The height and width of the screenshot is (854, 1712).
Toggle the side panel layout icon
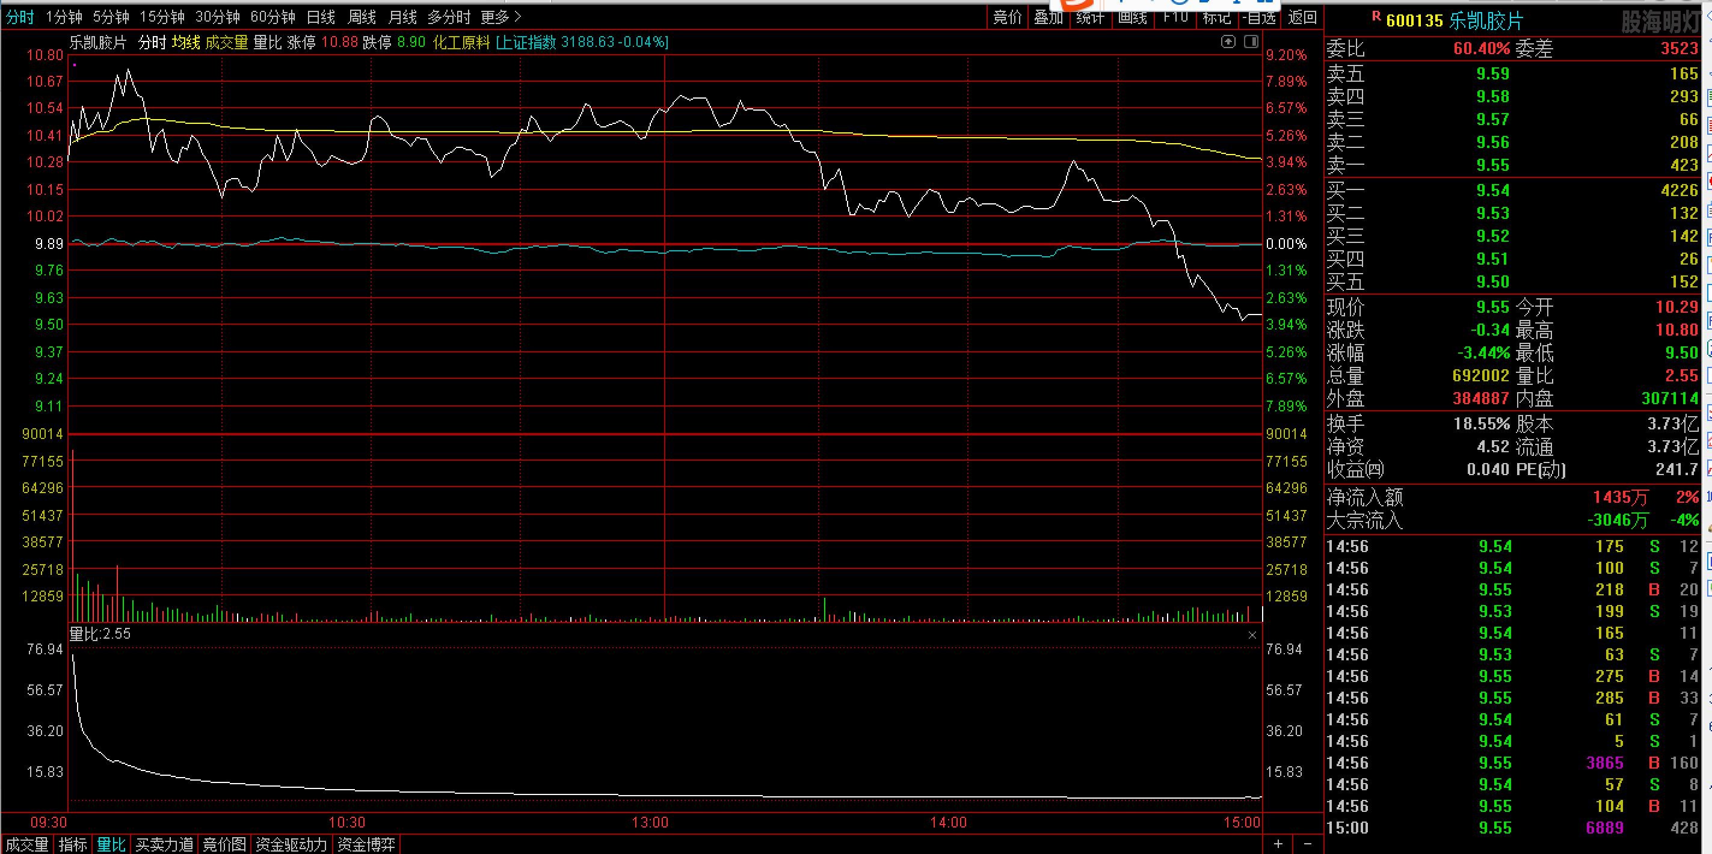coord(1251,42)
